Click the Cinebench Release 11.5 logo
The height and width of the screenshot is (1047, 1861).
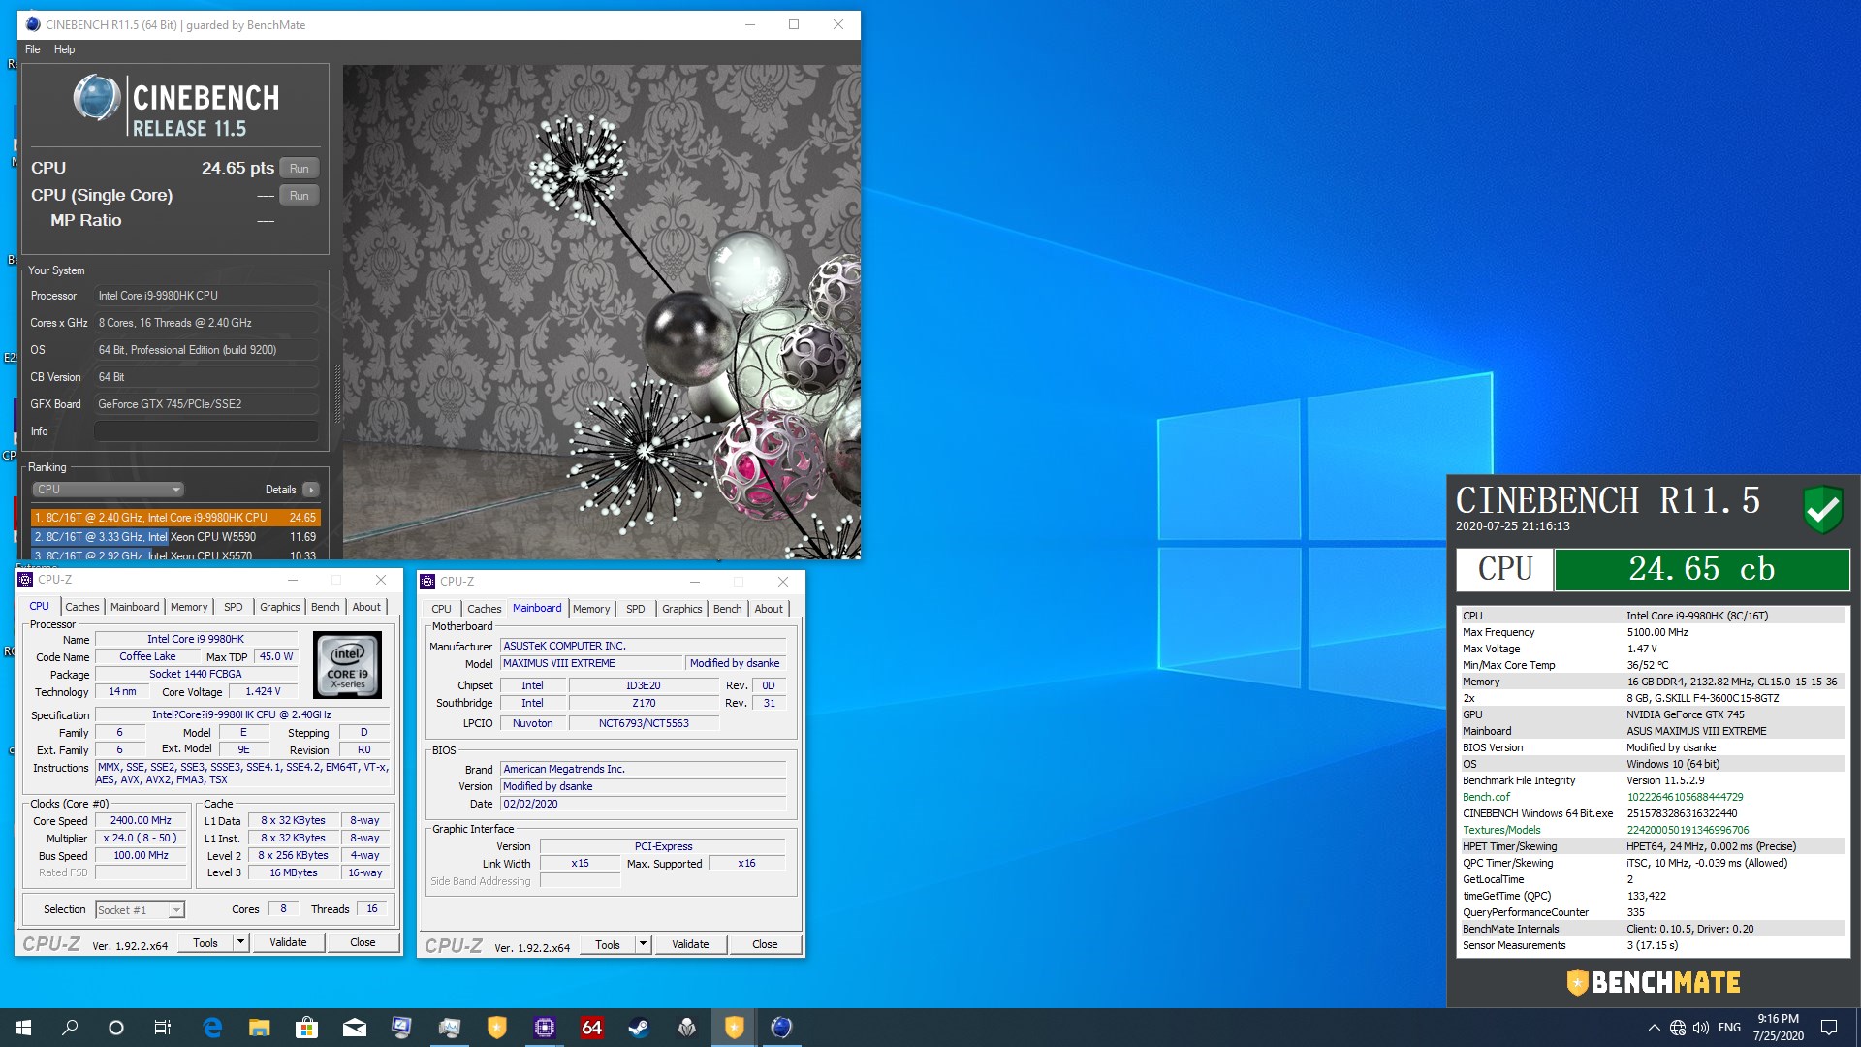click(x=176, y=107)
